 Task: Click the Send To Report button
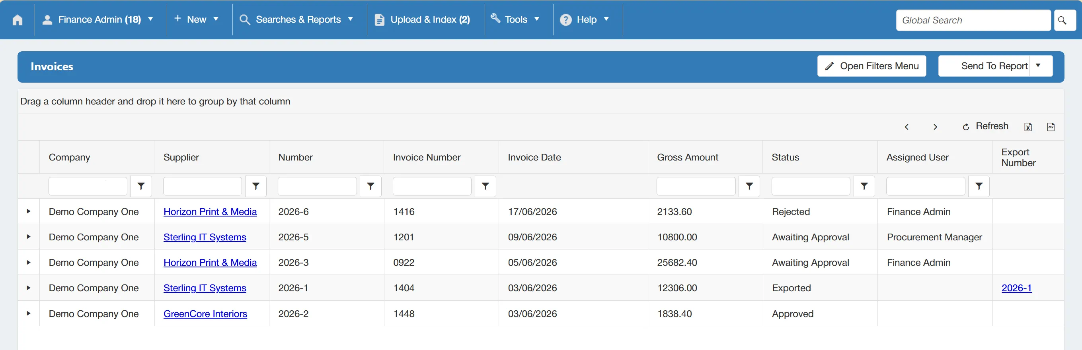(x=984, y=66)
